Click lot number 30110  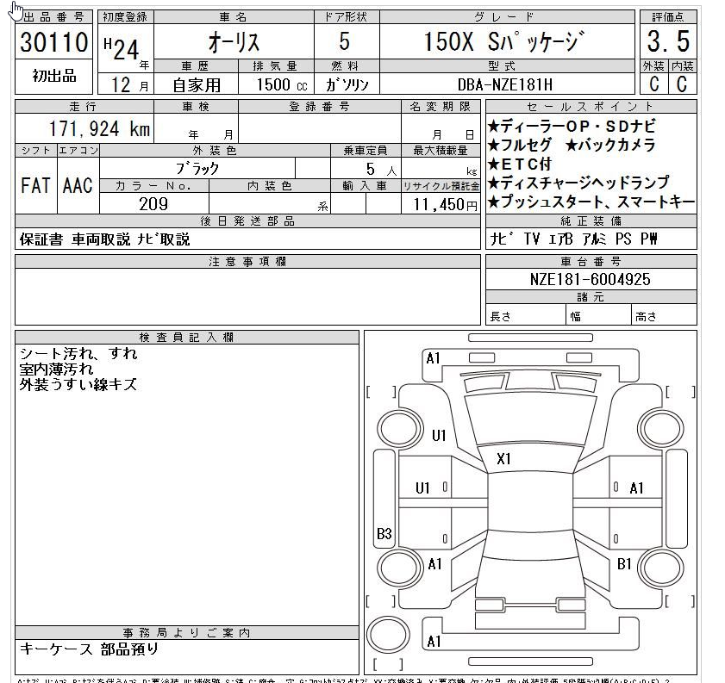pos(54,42)
